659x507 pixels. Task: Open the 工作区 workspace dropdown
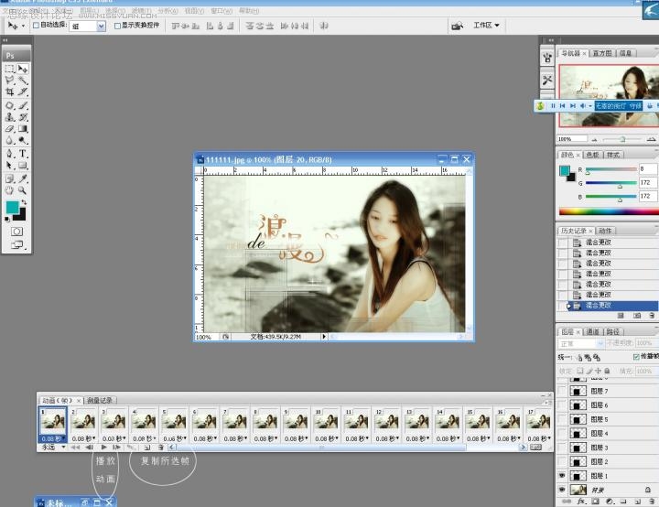486,26
